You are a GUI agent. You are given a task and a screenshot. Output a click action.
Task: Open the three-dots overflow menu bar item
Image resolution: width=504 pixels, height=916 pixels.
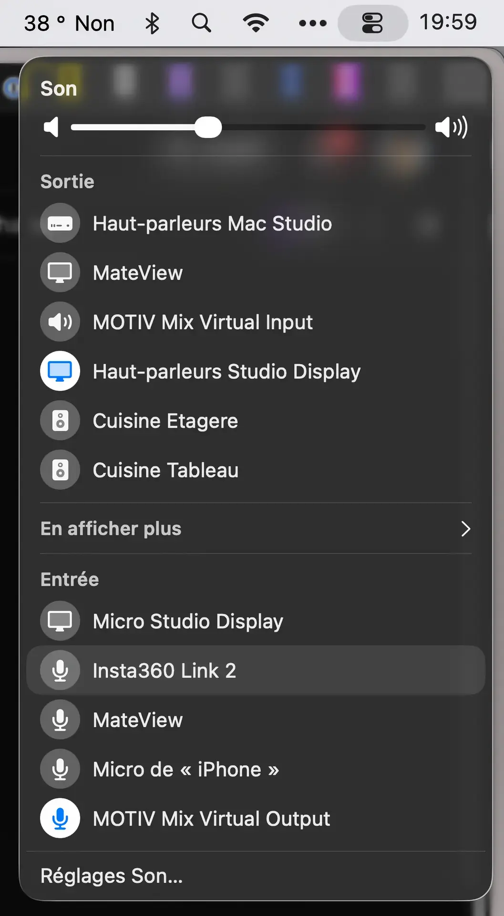coord(313,23)
